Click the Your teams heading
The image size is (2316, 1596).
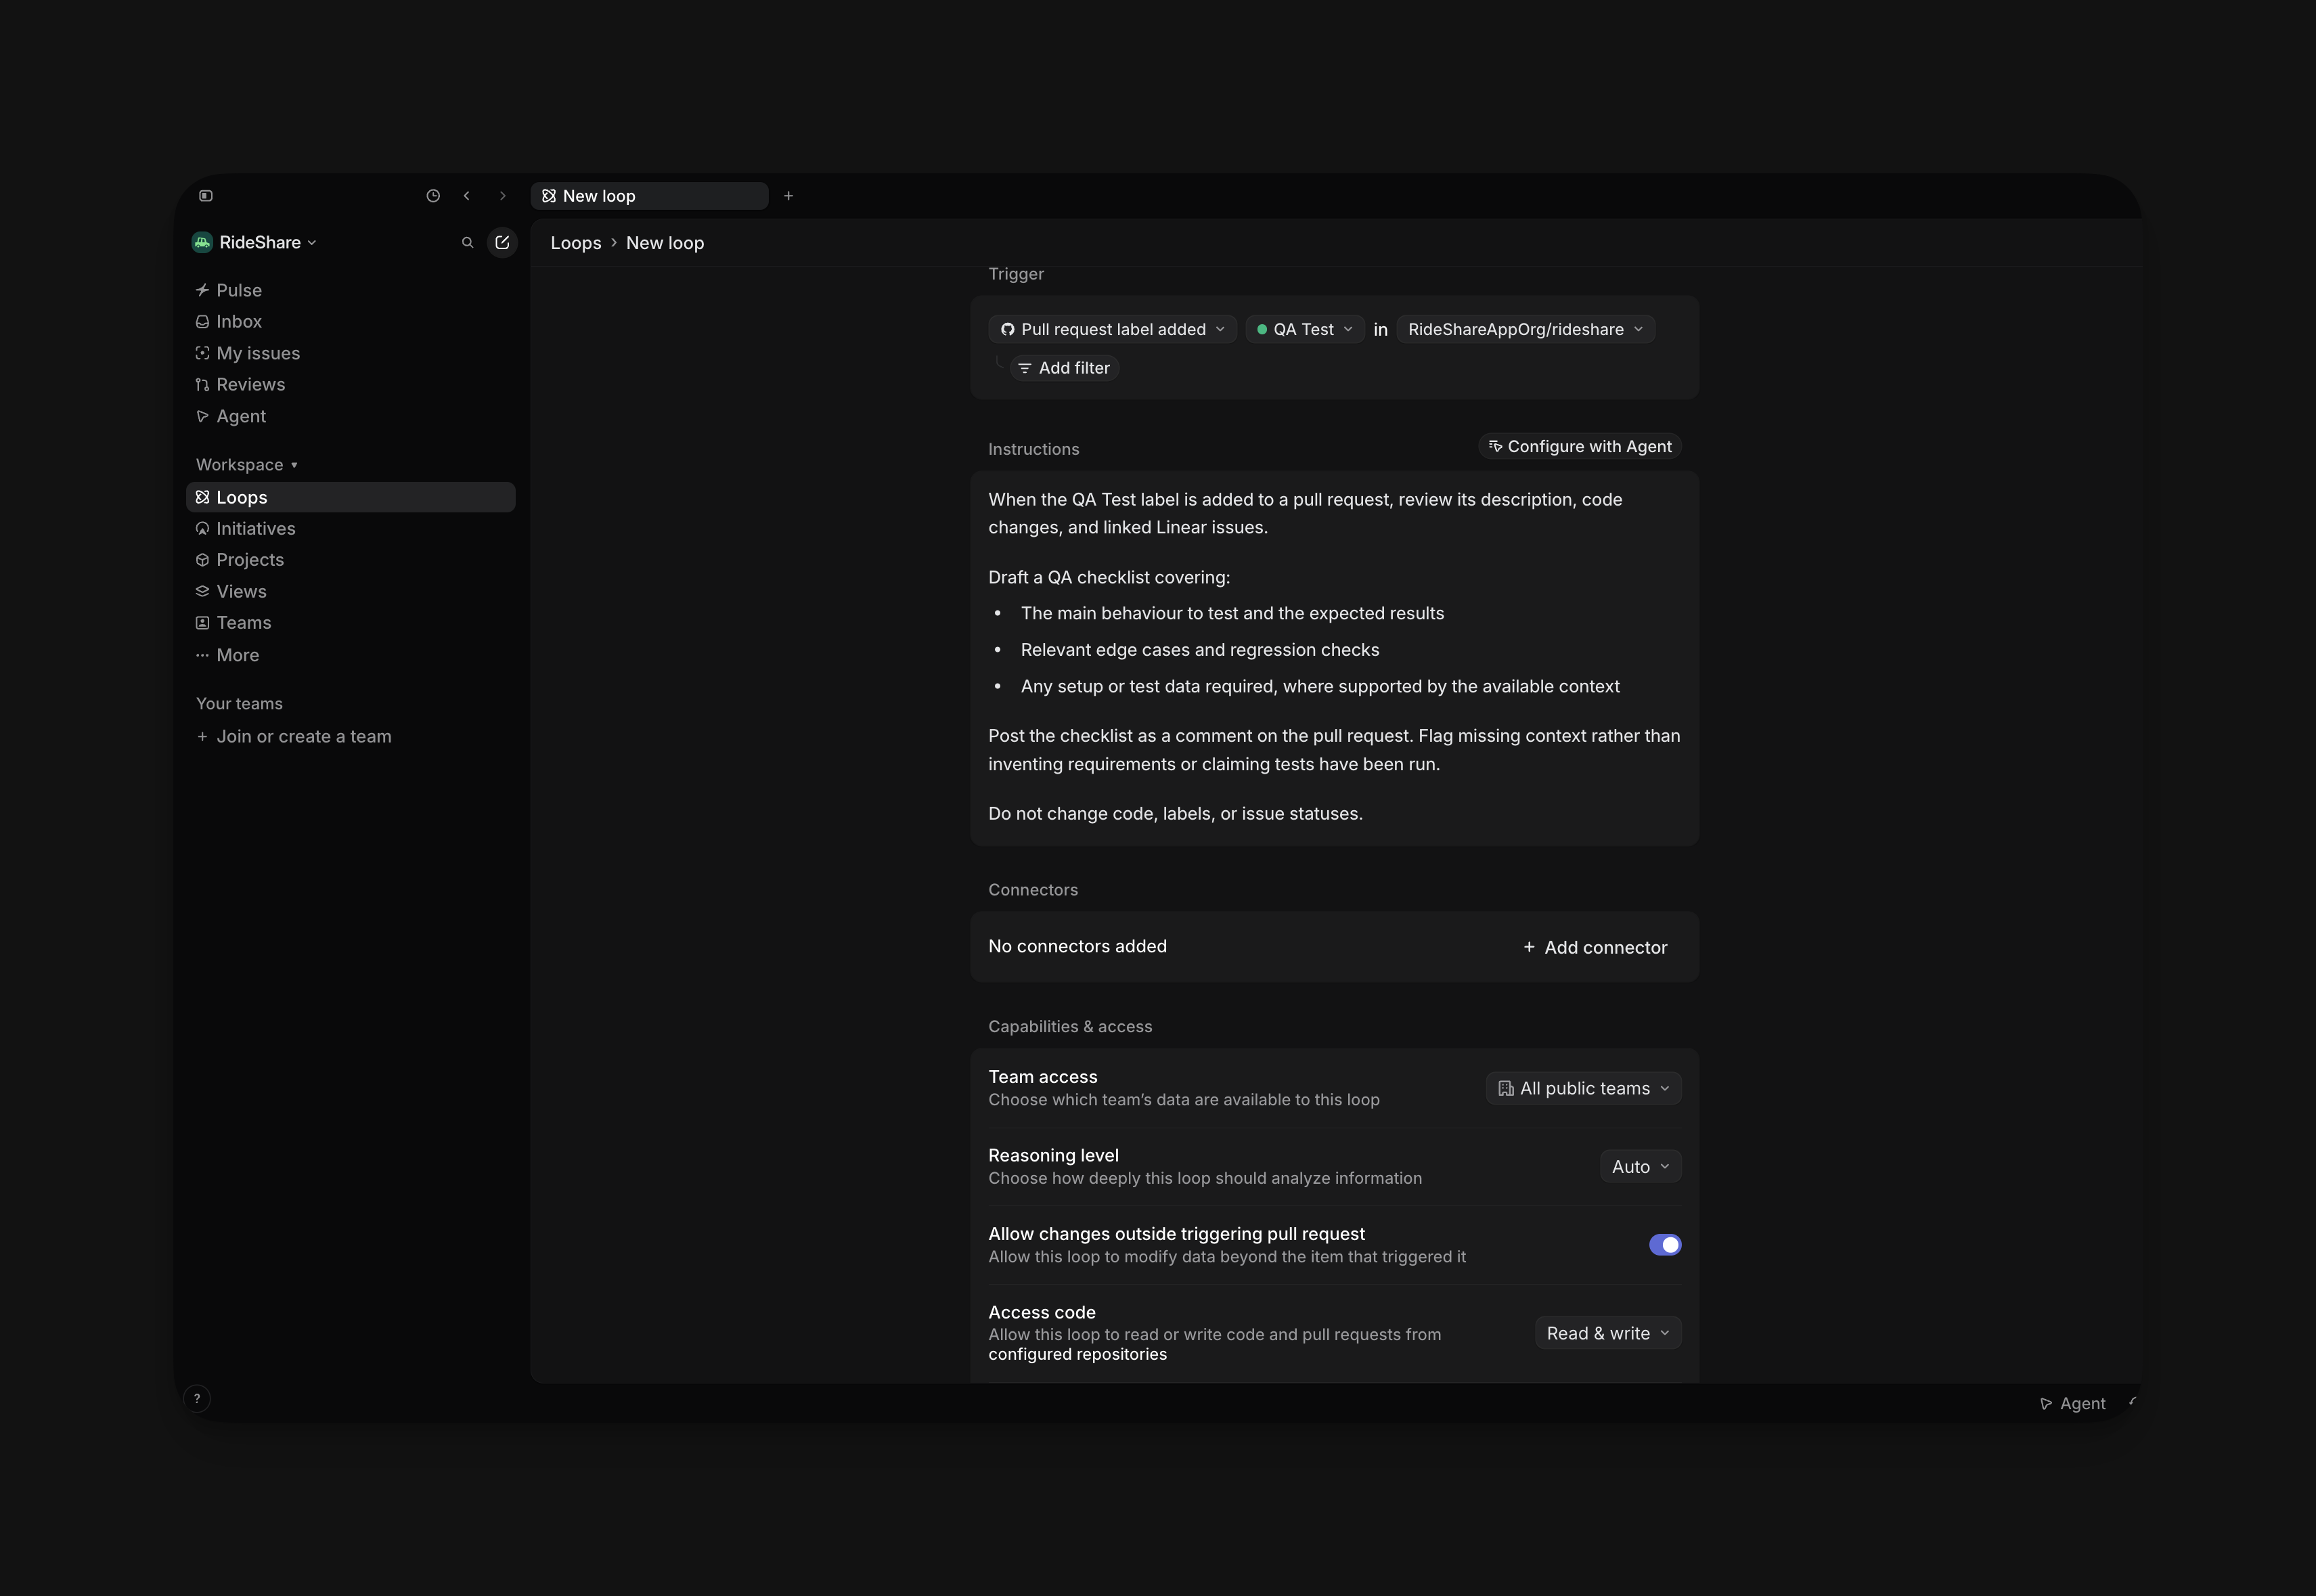[x=239, y=704]
